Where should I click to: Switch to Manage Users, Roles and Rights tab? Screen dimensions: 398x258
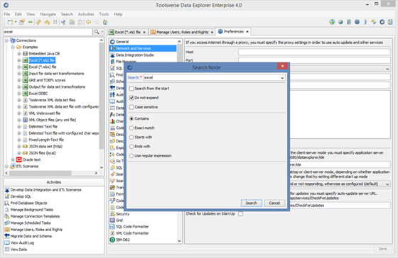[x=182, y=32]
